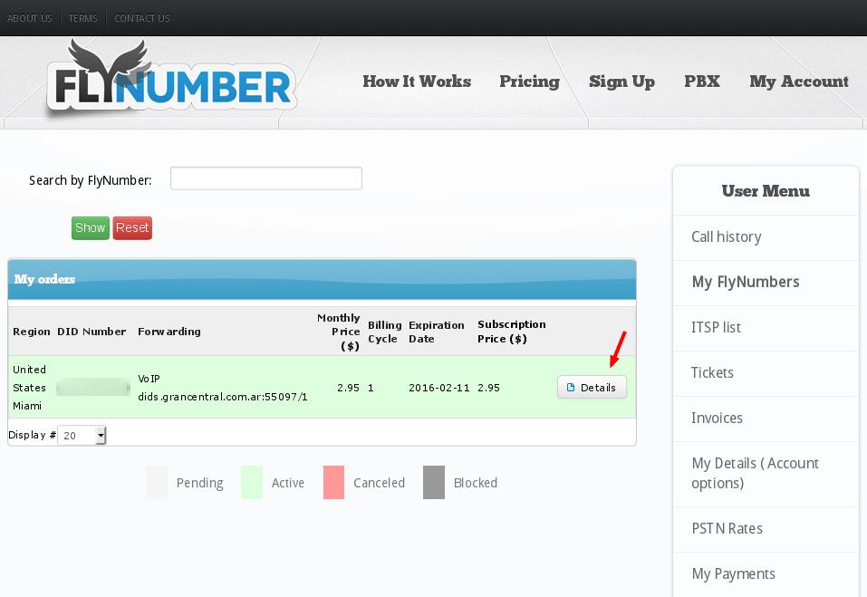Focus the Search by FlyNumber field
Image resolution: width=867 pixels, height=597 pixels.
[266, 178]
